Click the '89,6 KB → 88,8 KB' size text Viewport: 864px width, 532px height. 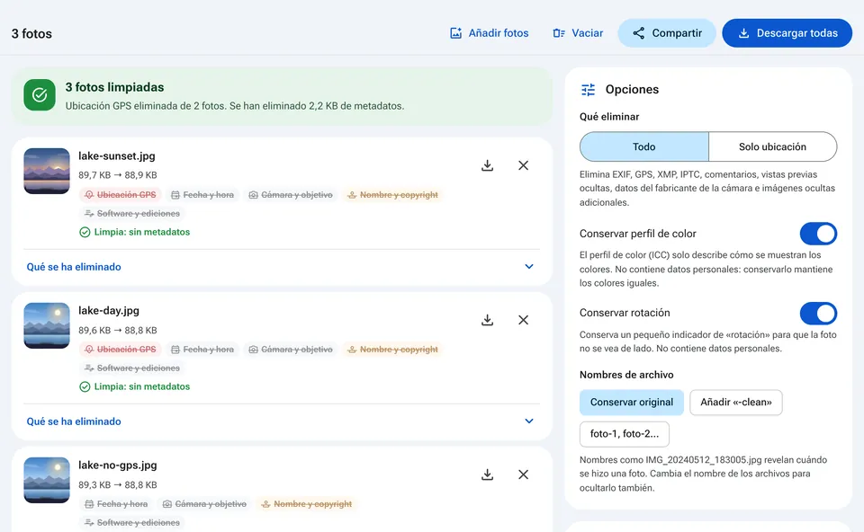[x=117, y=330]
